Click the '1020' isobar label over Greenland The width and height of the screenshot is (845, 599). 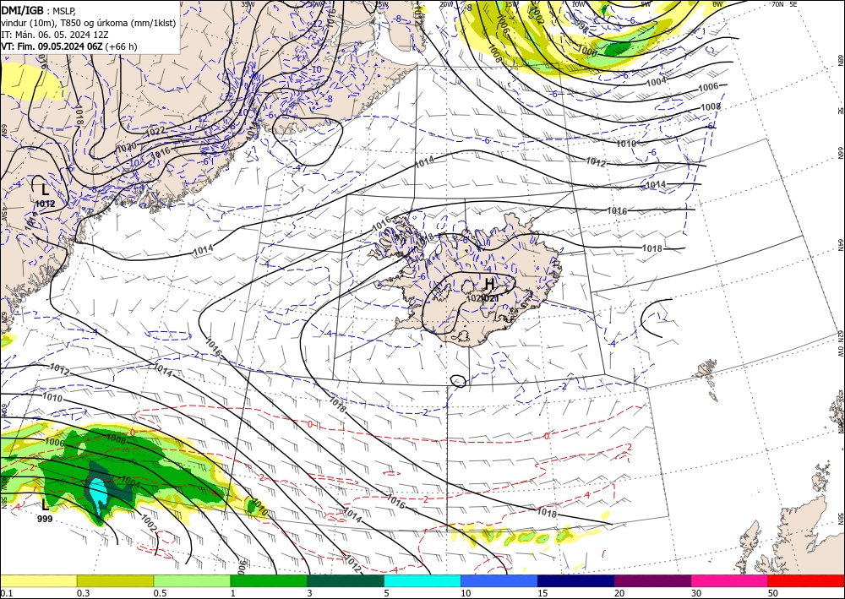click(x=126, y=148)
